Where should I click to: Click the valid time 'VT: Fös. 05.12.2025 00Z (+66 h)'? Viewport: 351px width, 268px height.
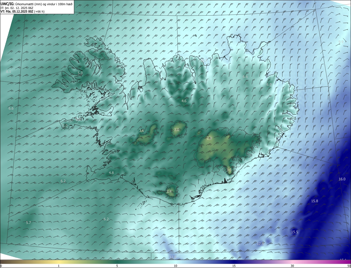tap(22, 12)
